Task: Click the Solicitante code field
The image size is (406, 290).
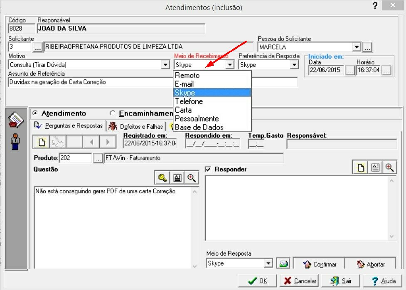Action: (x=20, y=47)
